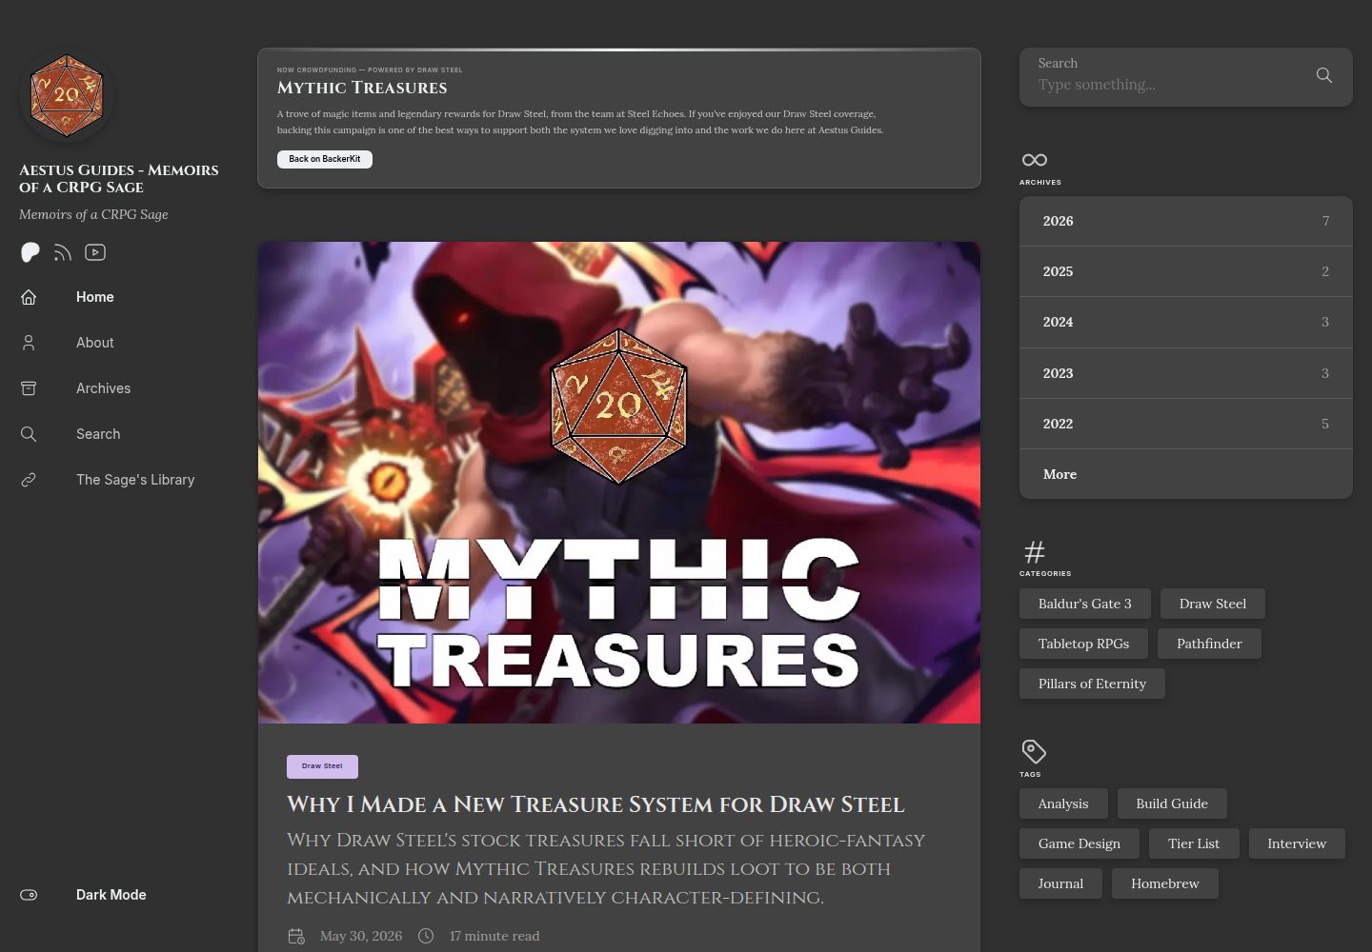Open the Search menu item
The image size is (1372, 952).
(98, 434)
